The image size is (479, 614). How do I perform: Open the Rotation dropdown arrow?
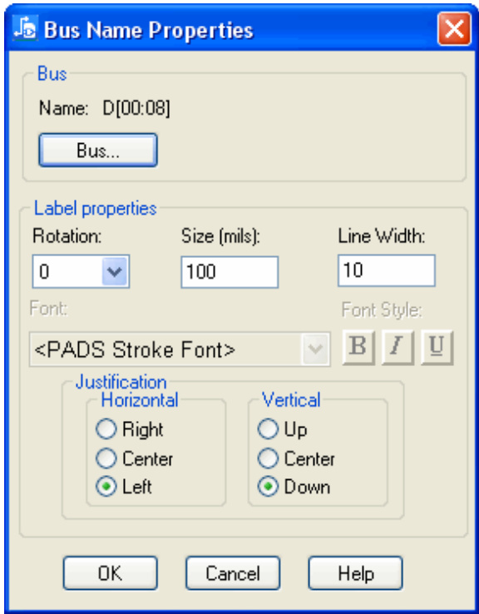[115, 271]
